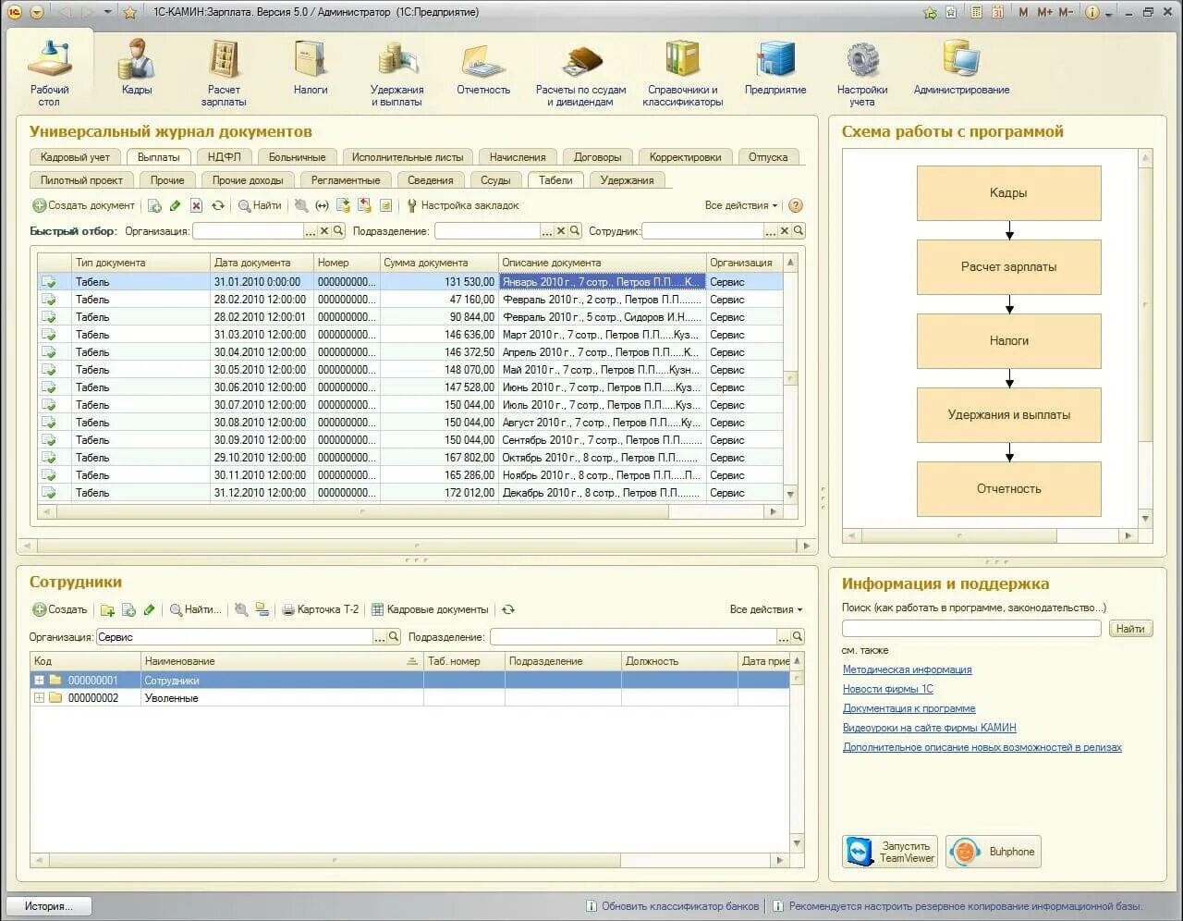Open Все действия dropdown in Сотрудники
Viewport: 1183px width, 921px height.
coord(766,609)
